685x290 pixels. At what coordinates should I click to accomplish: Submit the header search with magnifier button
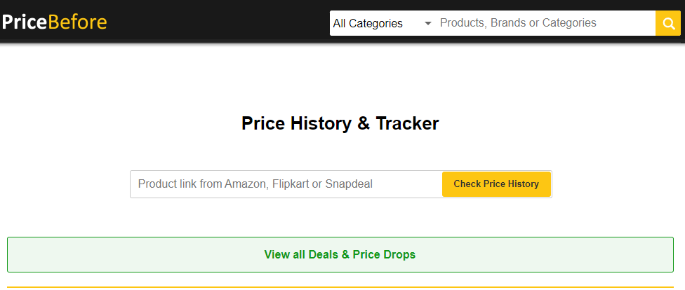point(667,23)
